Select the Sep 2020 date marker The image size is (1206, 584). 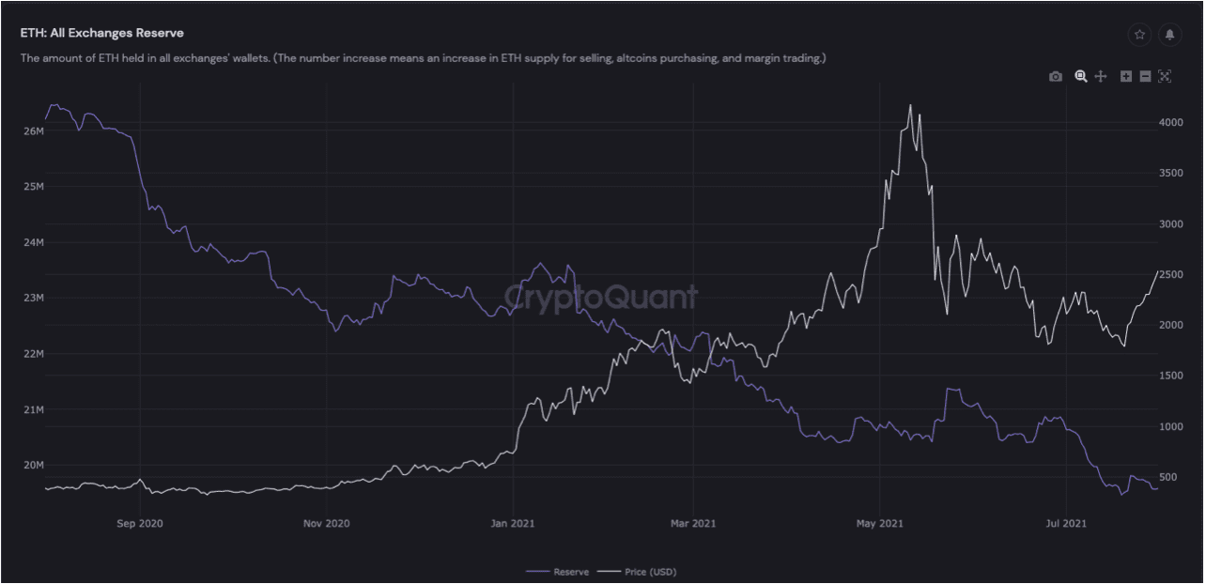pos(138,523)
